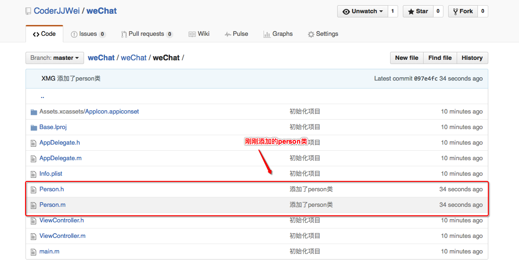Open the Person.h file
Viewport: 519px width, 277px height.
click(x=51, y=189)
